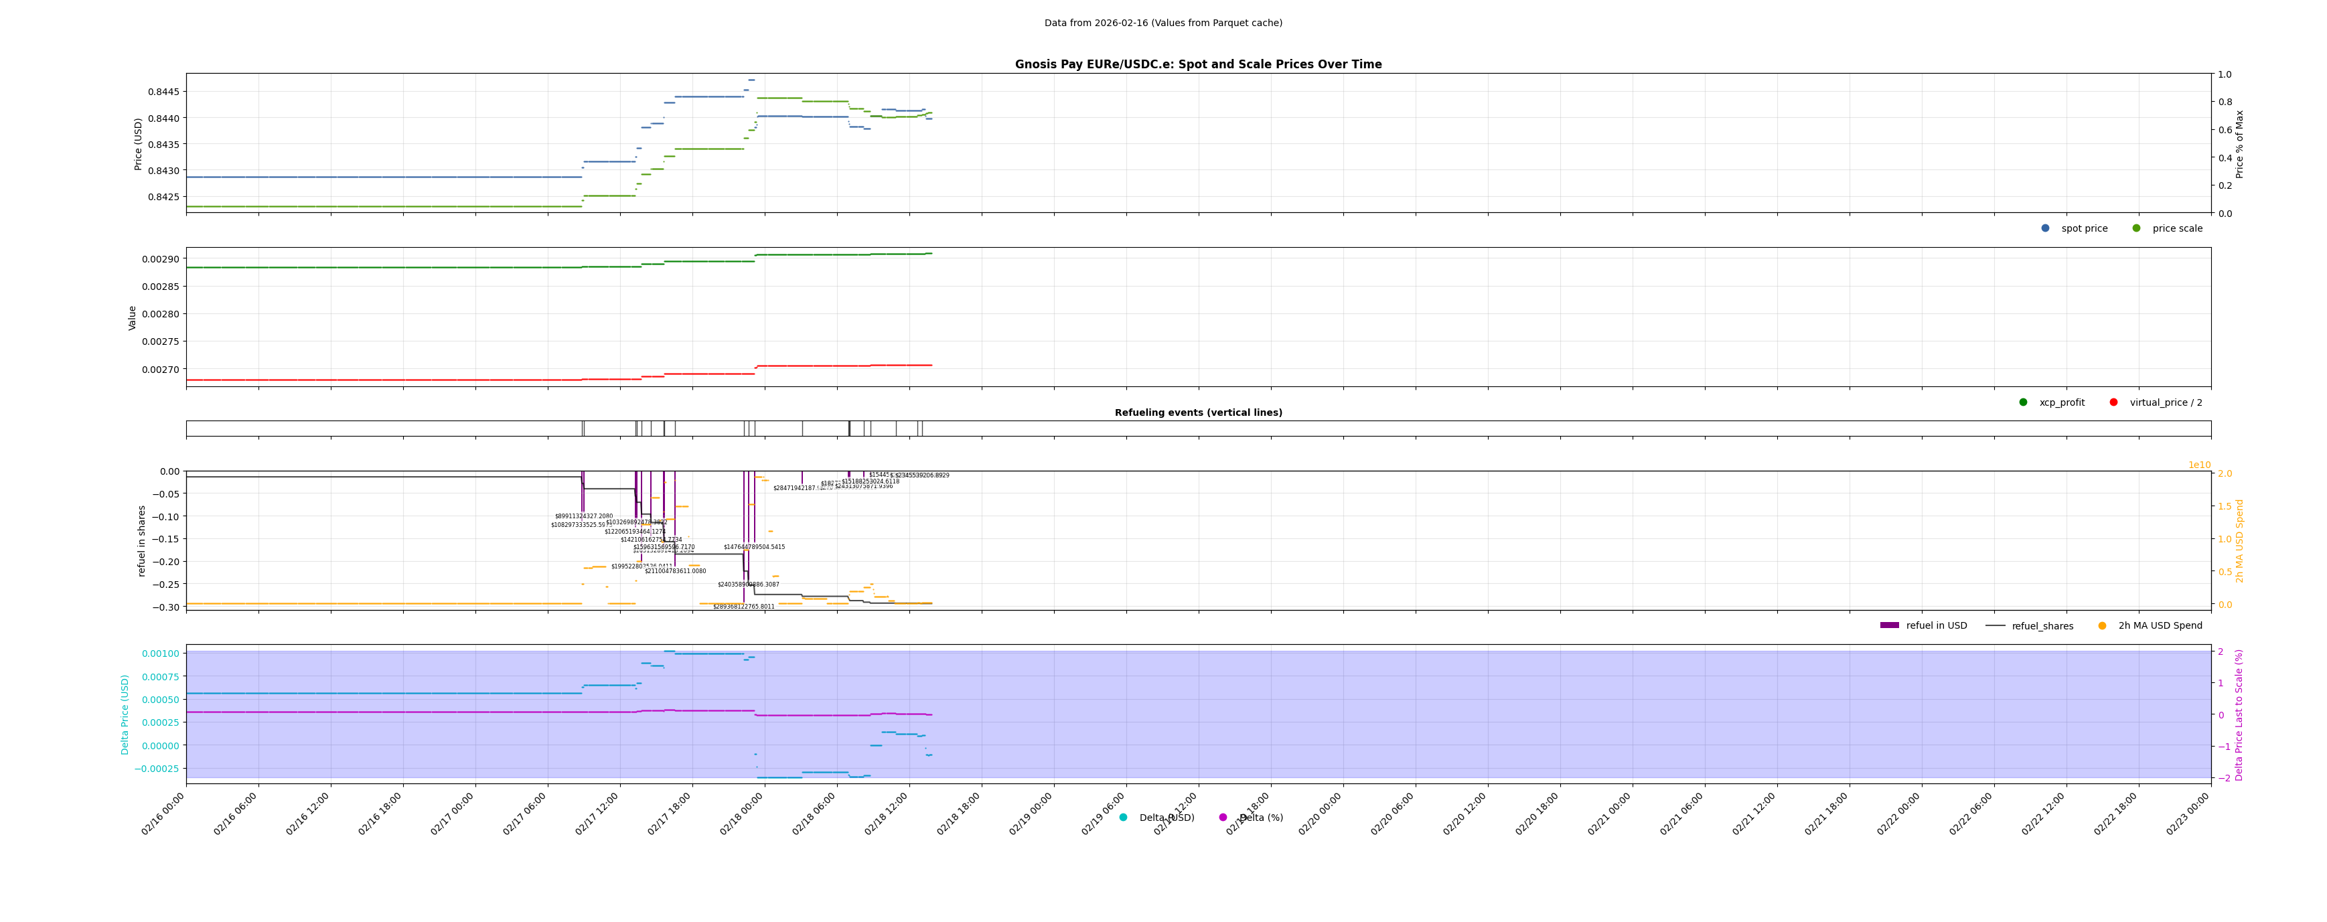The width and height of the screenshot is (2327, 922).
Task: Click the 02/16 00:00 x-axis tick label
Action: (163, 814)
